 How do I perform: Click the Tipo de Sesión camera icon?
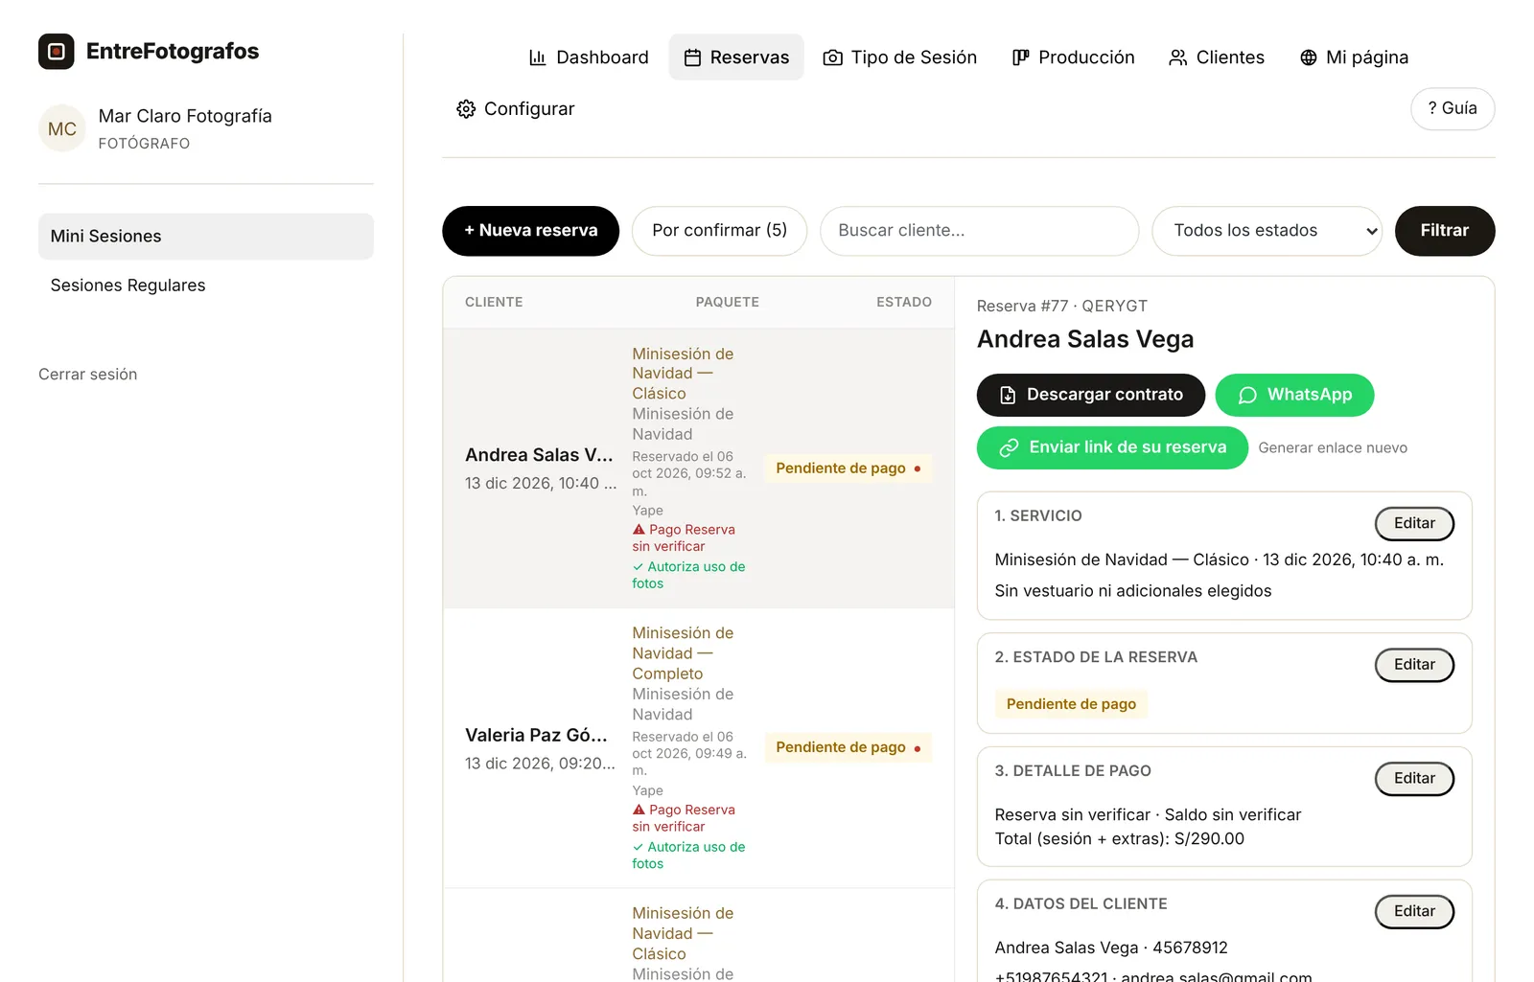[833, 57]
